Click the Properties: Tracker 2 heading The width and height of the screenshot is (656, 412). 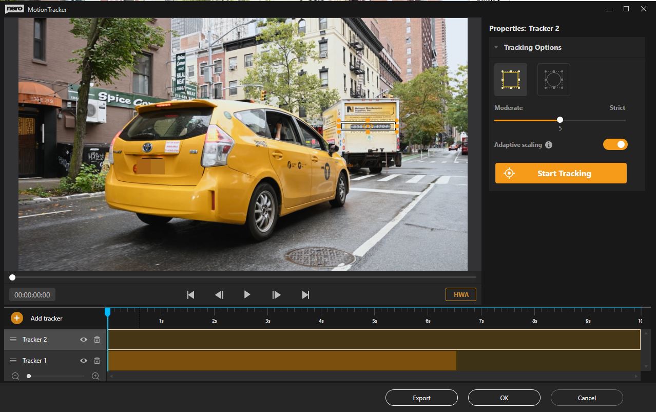(x=524, y=29)
